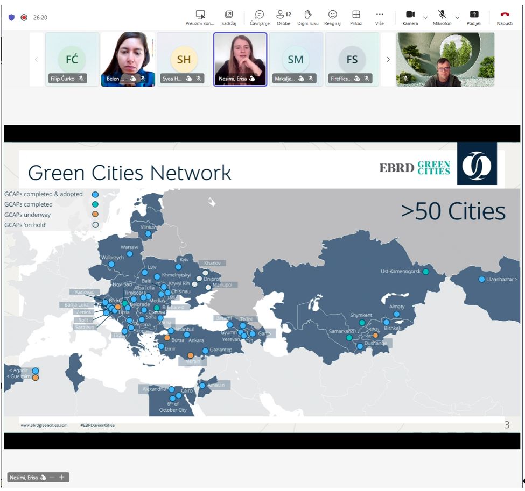Raise hand with Digni ruku
The height and width of the screenshot is (491, 525).
[x=308, y=17]
